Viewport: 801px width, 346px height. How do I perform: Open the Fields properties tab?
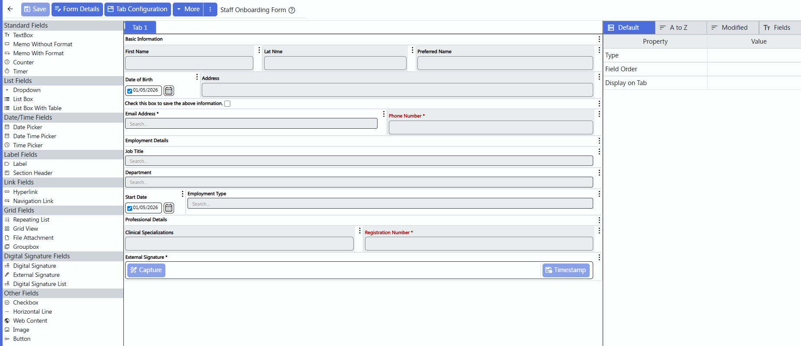pyautogui.click(x=780, y=28)
